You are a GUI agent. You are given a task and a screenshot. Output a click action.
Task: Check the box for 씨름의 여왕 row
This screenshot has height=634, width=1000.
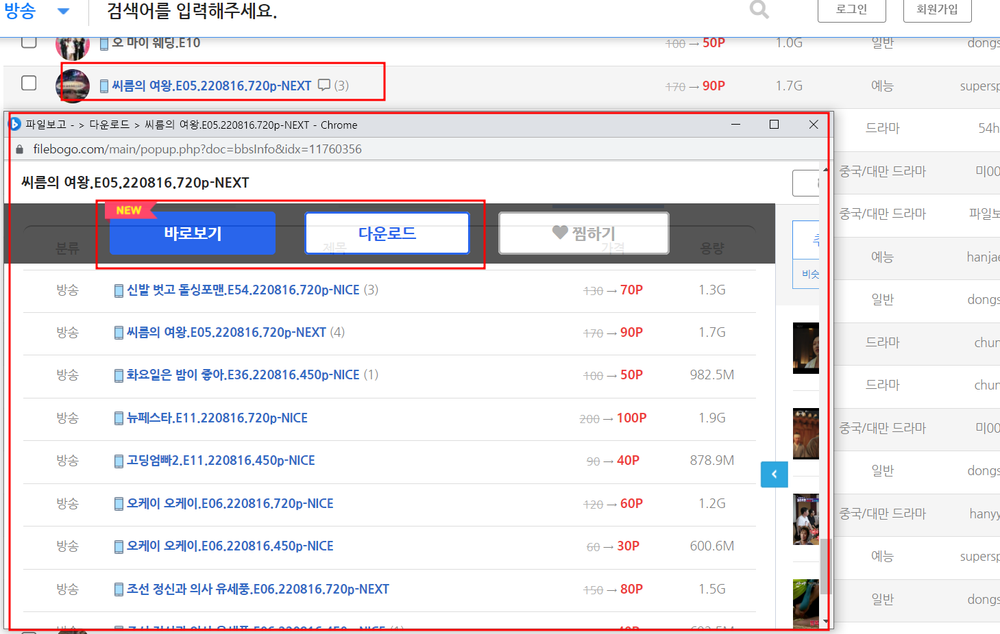29,83
